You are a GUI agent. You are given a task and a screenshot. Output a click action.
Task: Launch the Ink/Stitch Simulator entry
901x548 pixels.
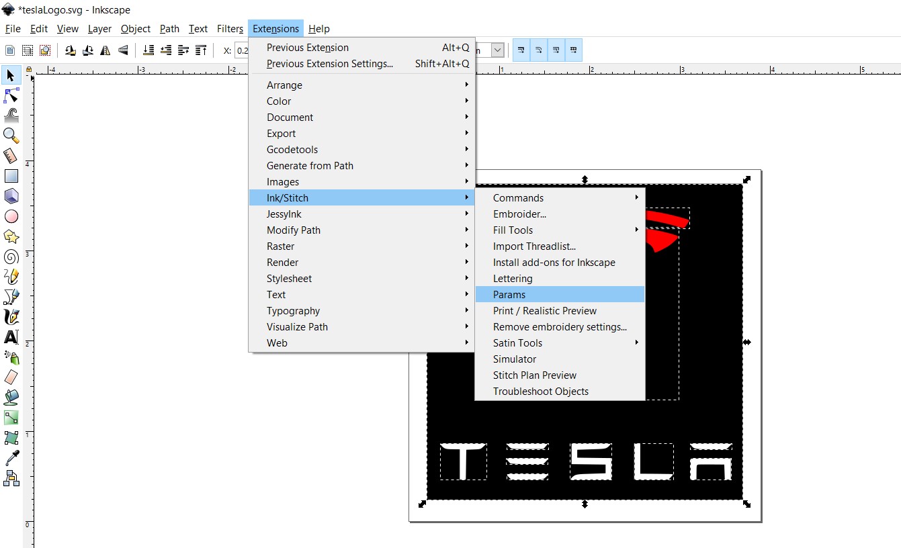point(560,359)
